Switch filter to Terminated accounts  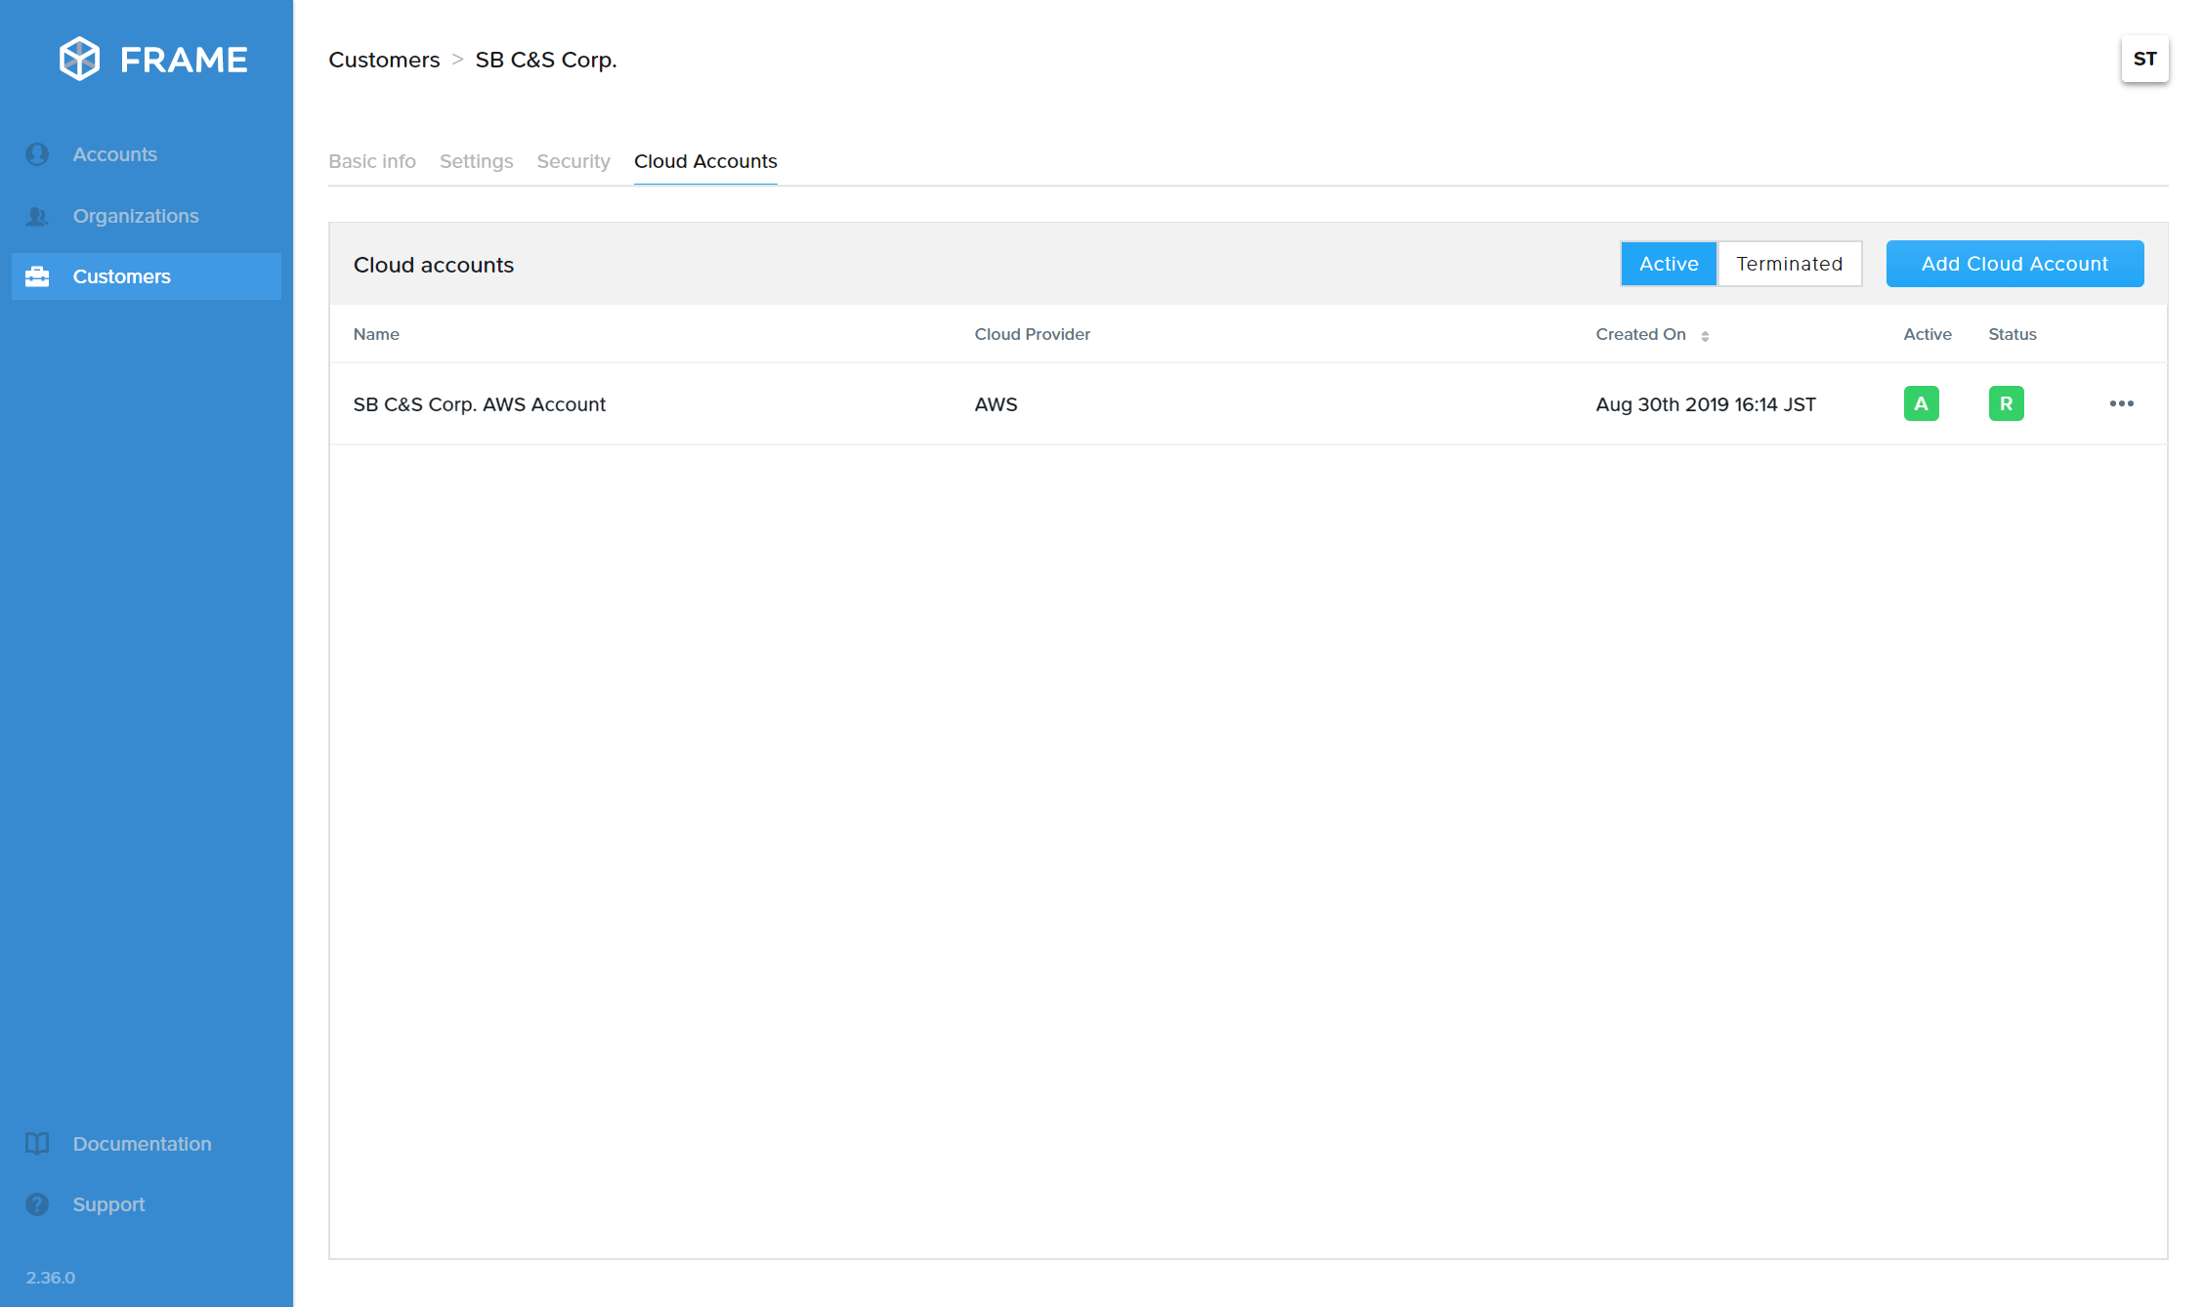1790,264
